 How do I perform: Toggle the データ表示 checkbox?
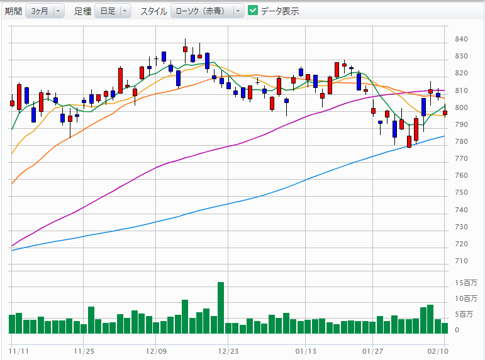tap(253, 11)
